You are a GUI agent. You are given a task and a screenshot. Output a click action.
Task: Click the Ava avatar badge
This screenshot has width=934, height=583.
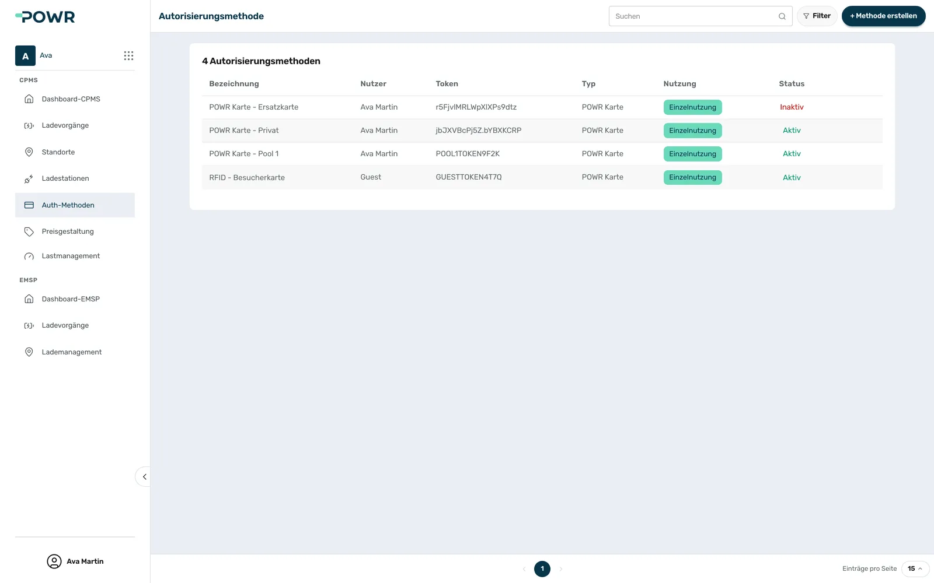pos(25,56)
